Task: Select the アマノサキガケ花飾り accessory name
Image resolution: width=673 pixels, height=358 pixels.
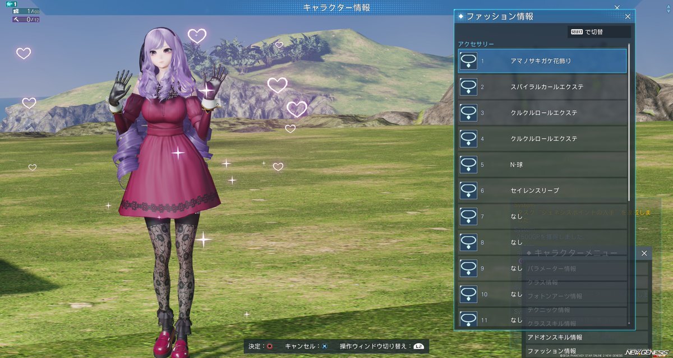Action: (541, 61)
